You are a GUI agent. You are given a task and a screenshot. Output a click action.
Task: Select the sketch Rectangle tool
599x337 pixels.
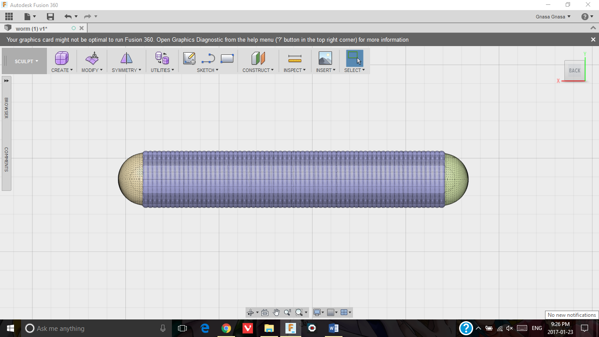(x=227, y=58)
